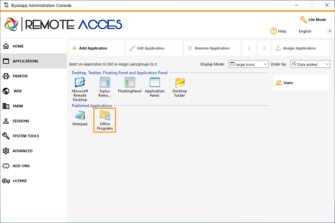Go to the HOME section
Screen dimensions: 335x223
[x=34, y=46]
